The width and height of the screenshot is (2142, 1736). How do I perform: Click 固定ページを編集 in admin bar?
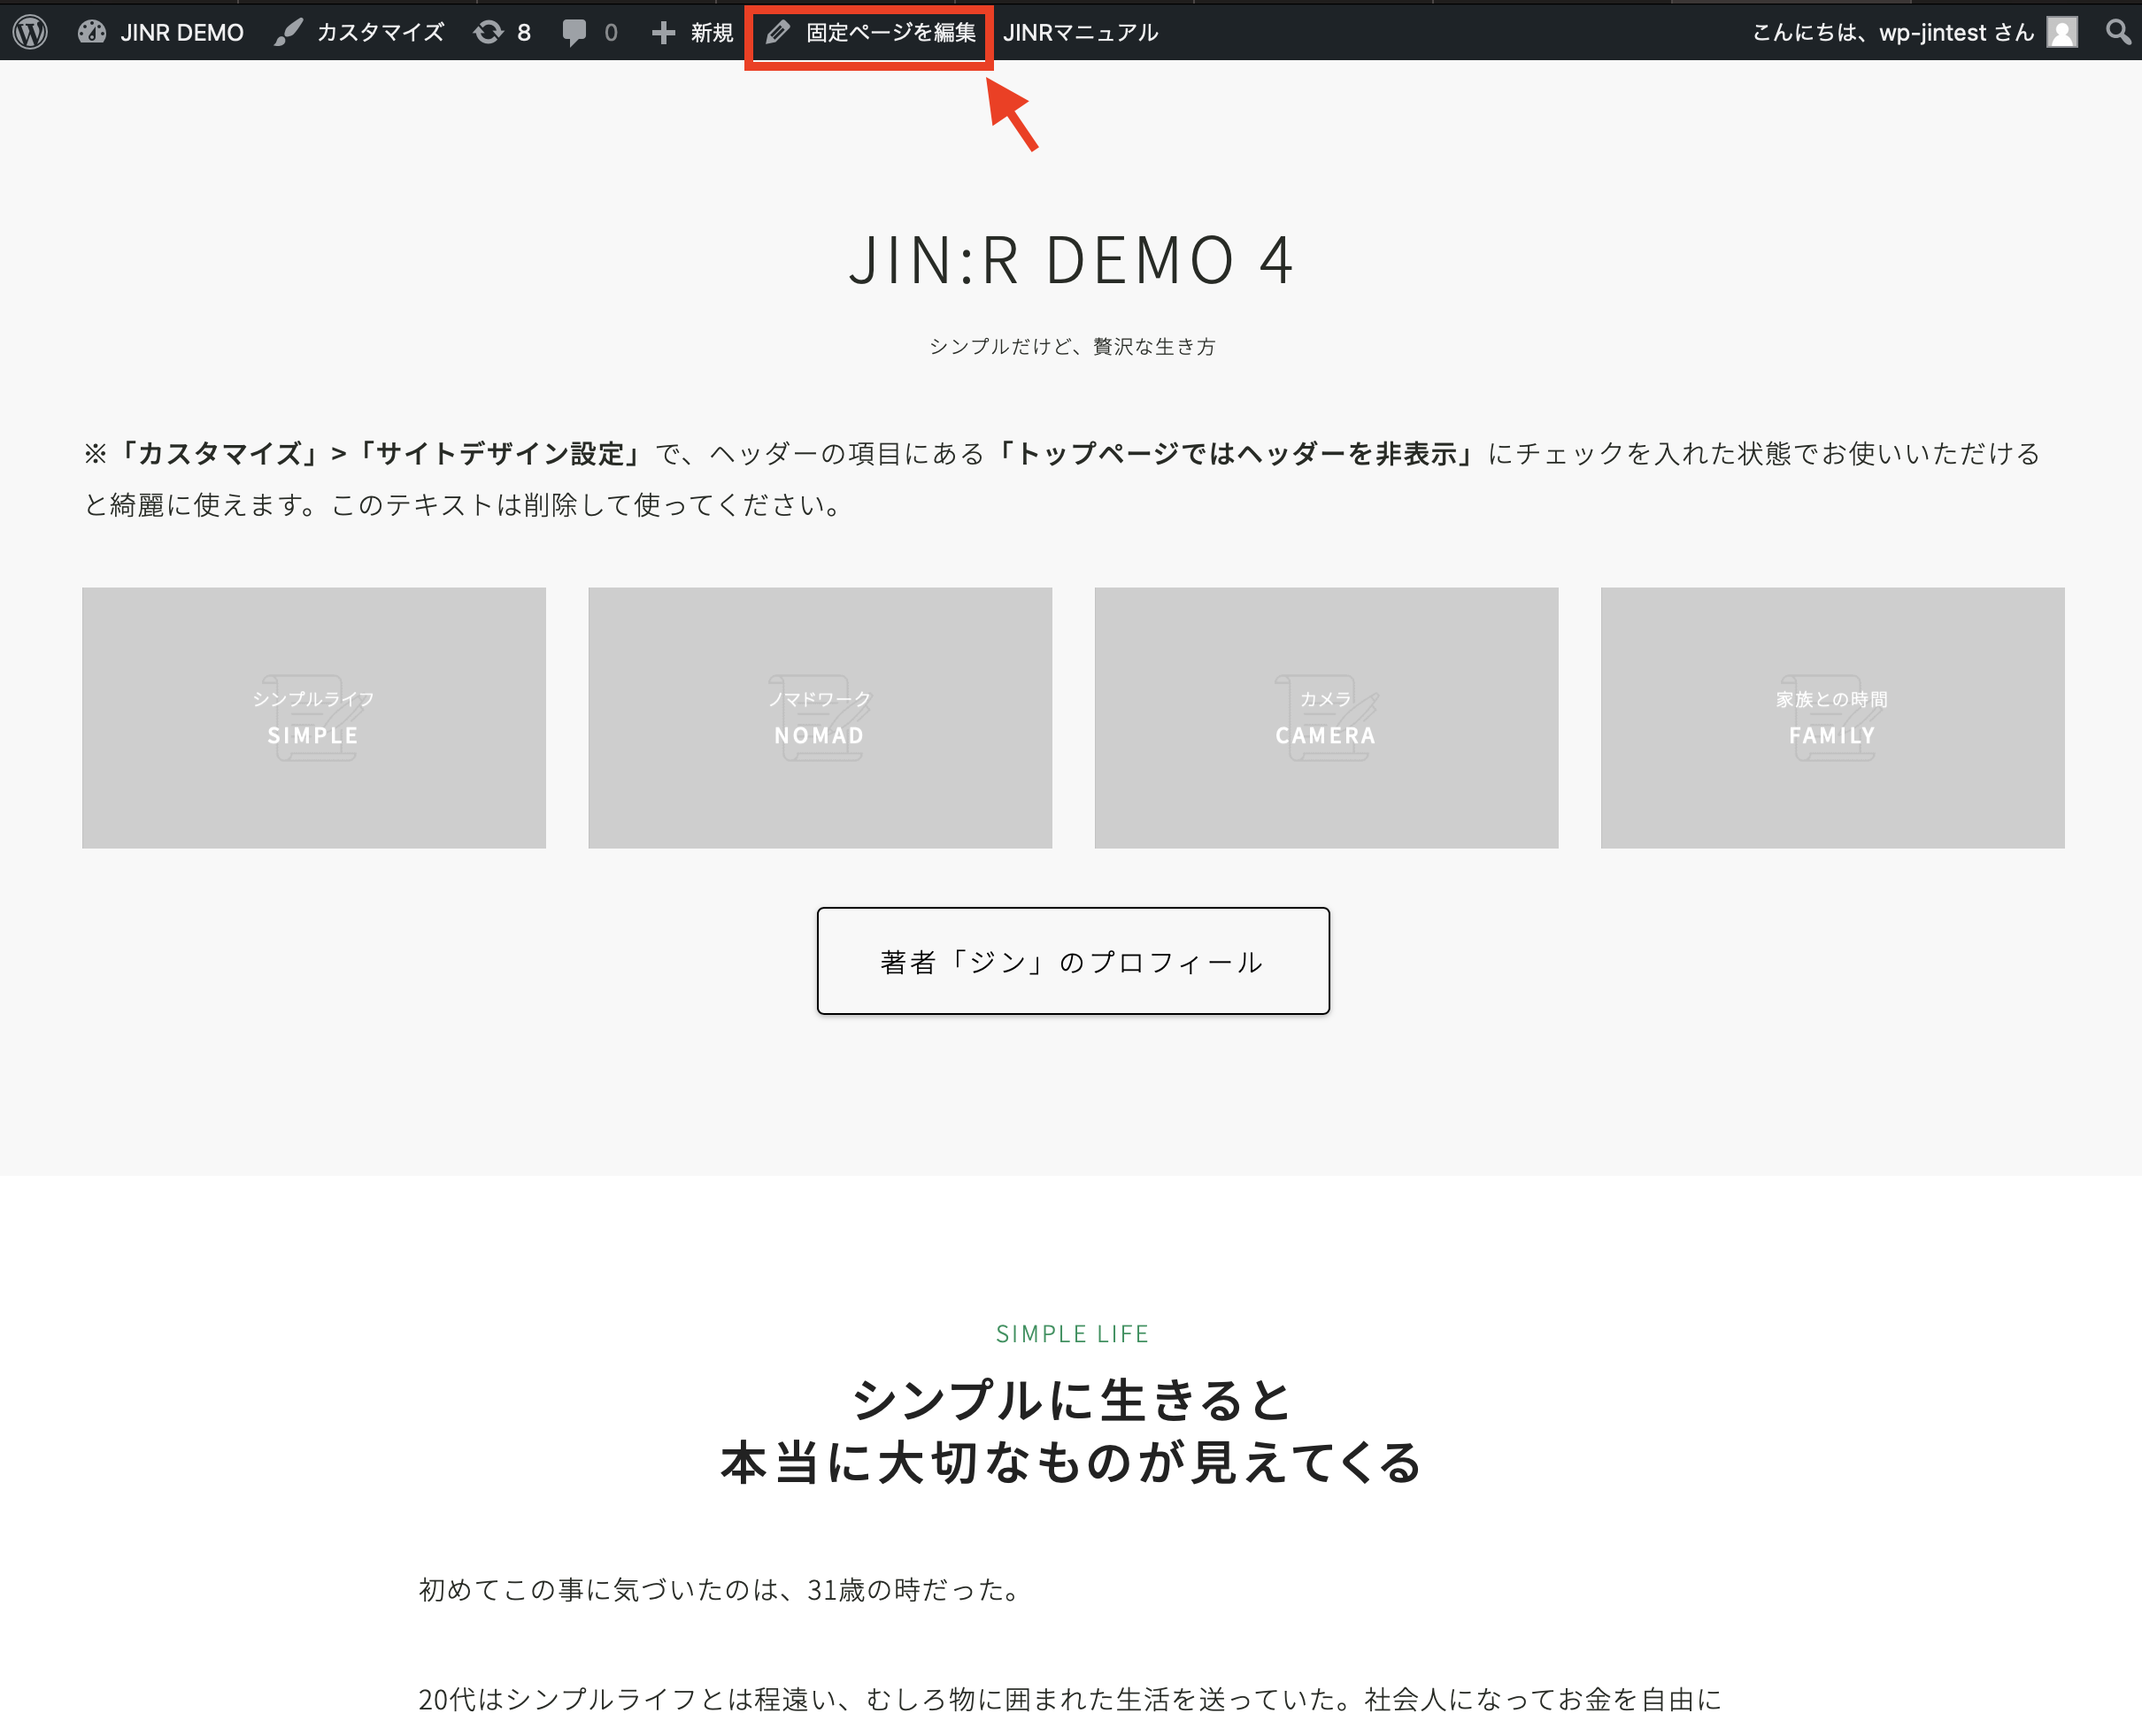point(869,32)
